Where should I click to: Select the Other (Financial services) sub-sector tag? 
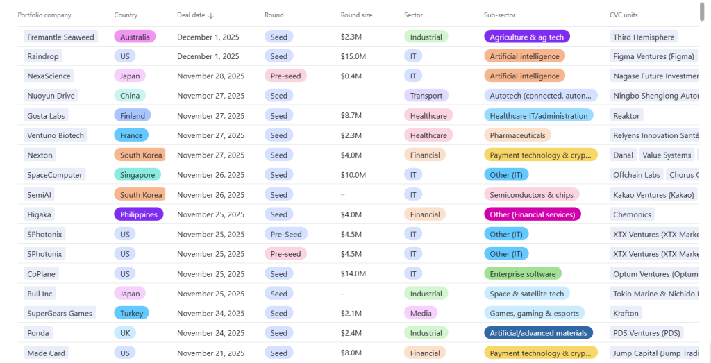[x=532, y=214]
